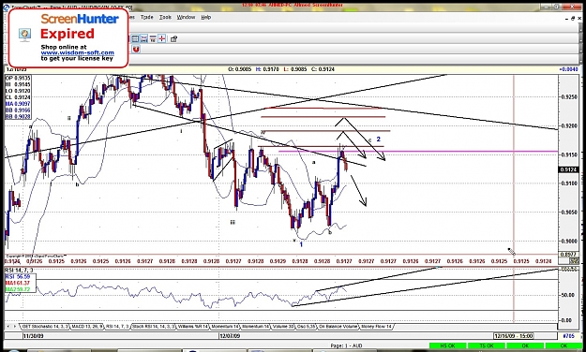Open the Window menu

click(x=187, y=17)
